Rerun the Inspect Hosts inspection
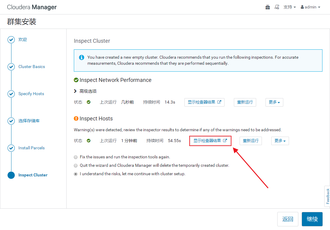The height and width of the screenshot is (230, 330). (x=251, y=141)
